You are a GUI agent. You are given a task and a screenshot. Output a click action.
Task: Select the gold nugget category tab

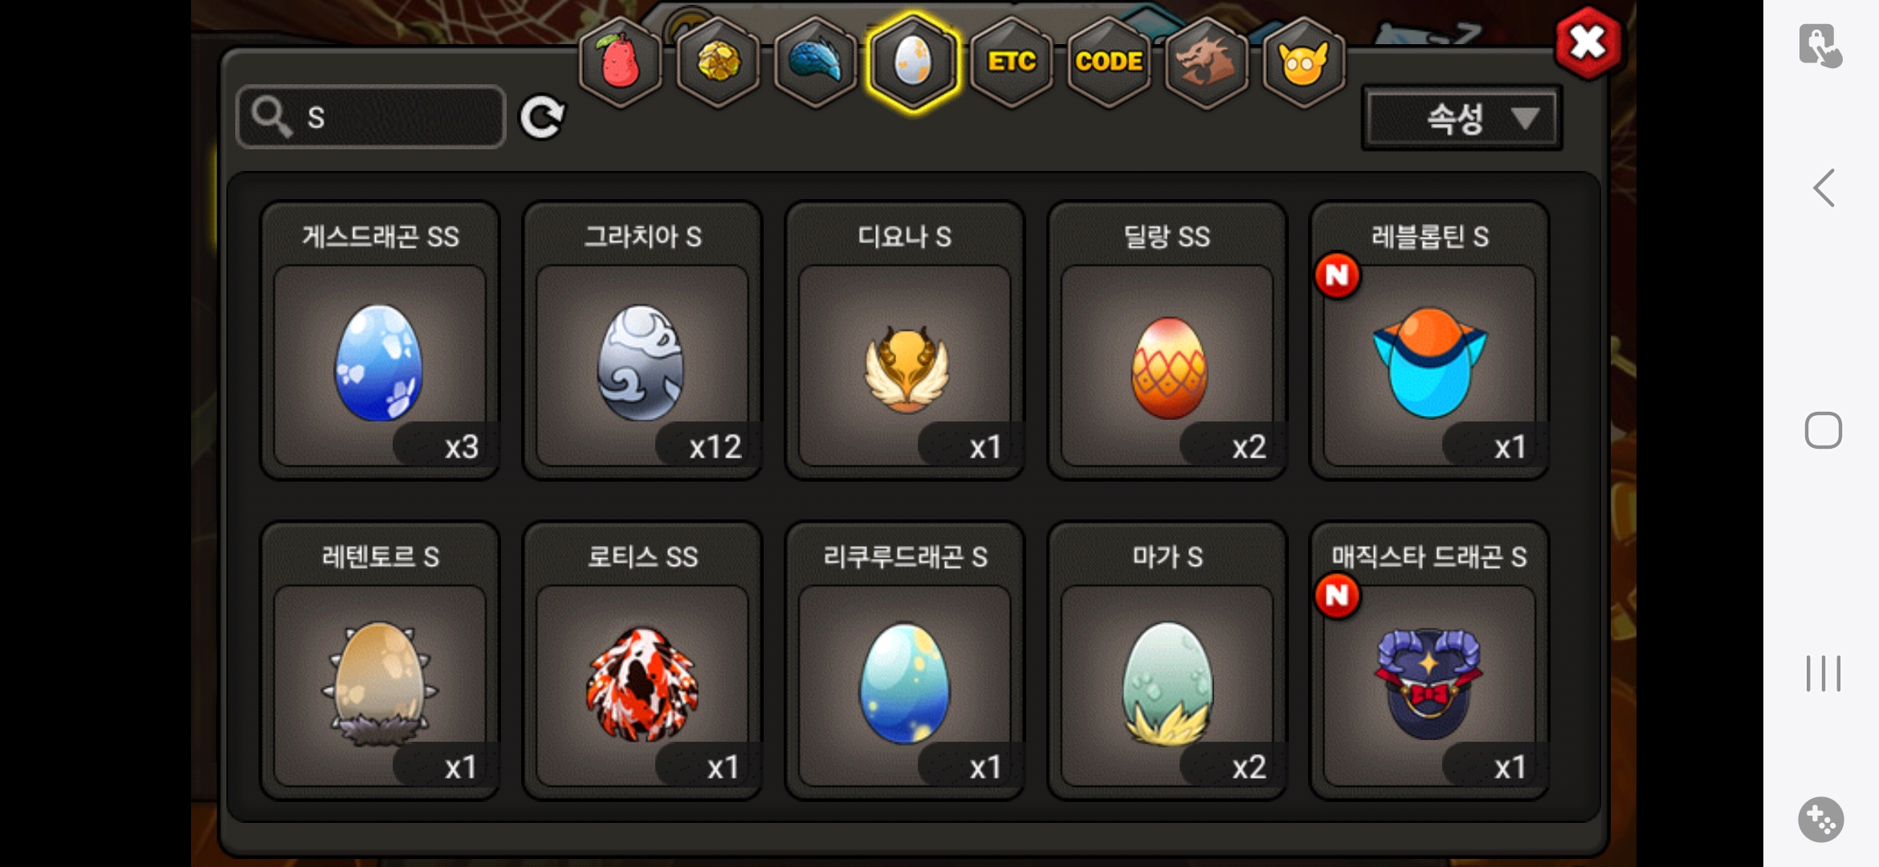(718, 62)
